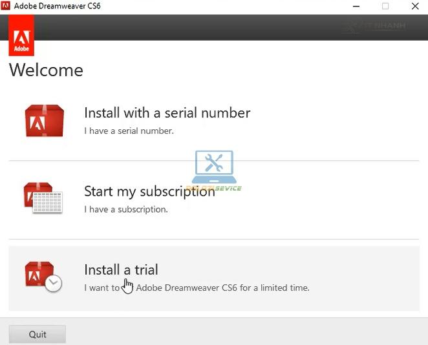This screenshot has width=428, height=345.
Task: Close the Adobe Dreamweaver CS6 installer
Action: (414, 6)
